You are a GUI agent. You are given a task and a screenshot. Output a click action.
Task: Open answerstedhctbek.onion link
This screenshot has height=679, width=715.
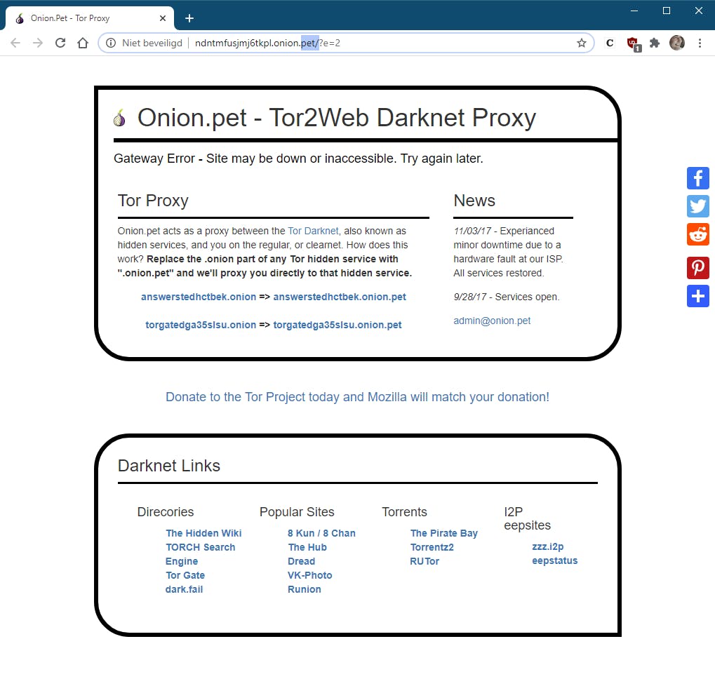click(x=199, y=297)
